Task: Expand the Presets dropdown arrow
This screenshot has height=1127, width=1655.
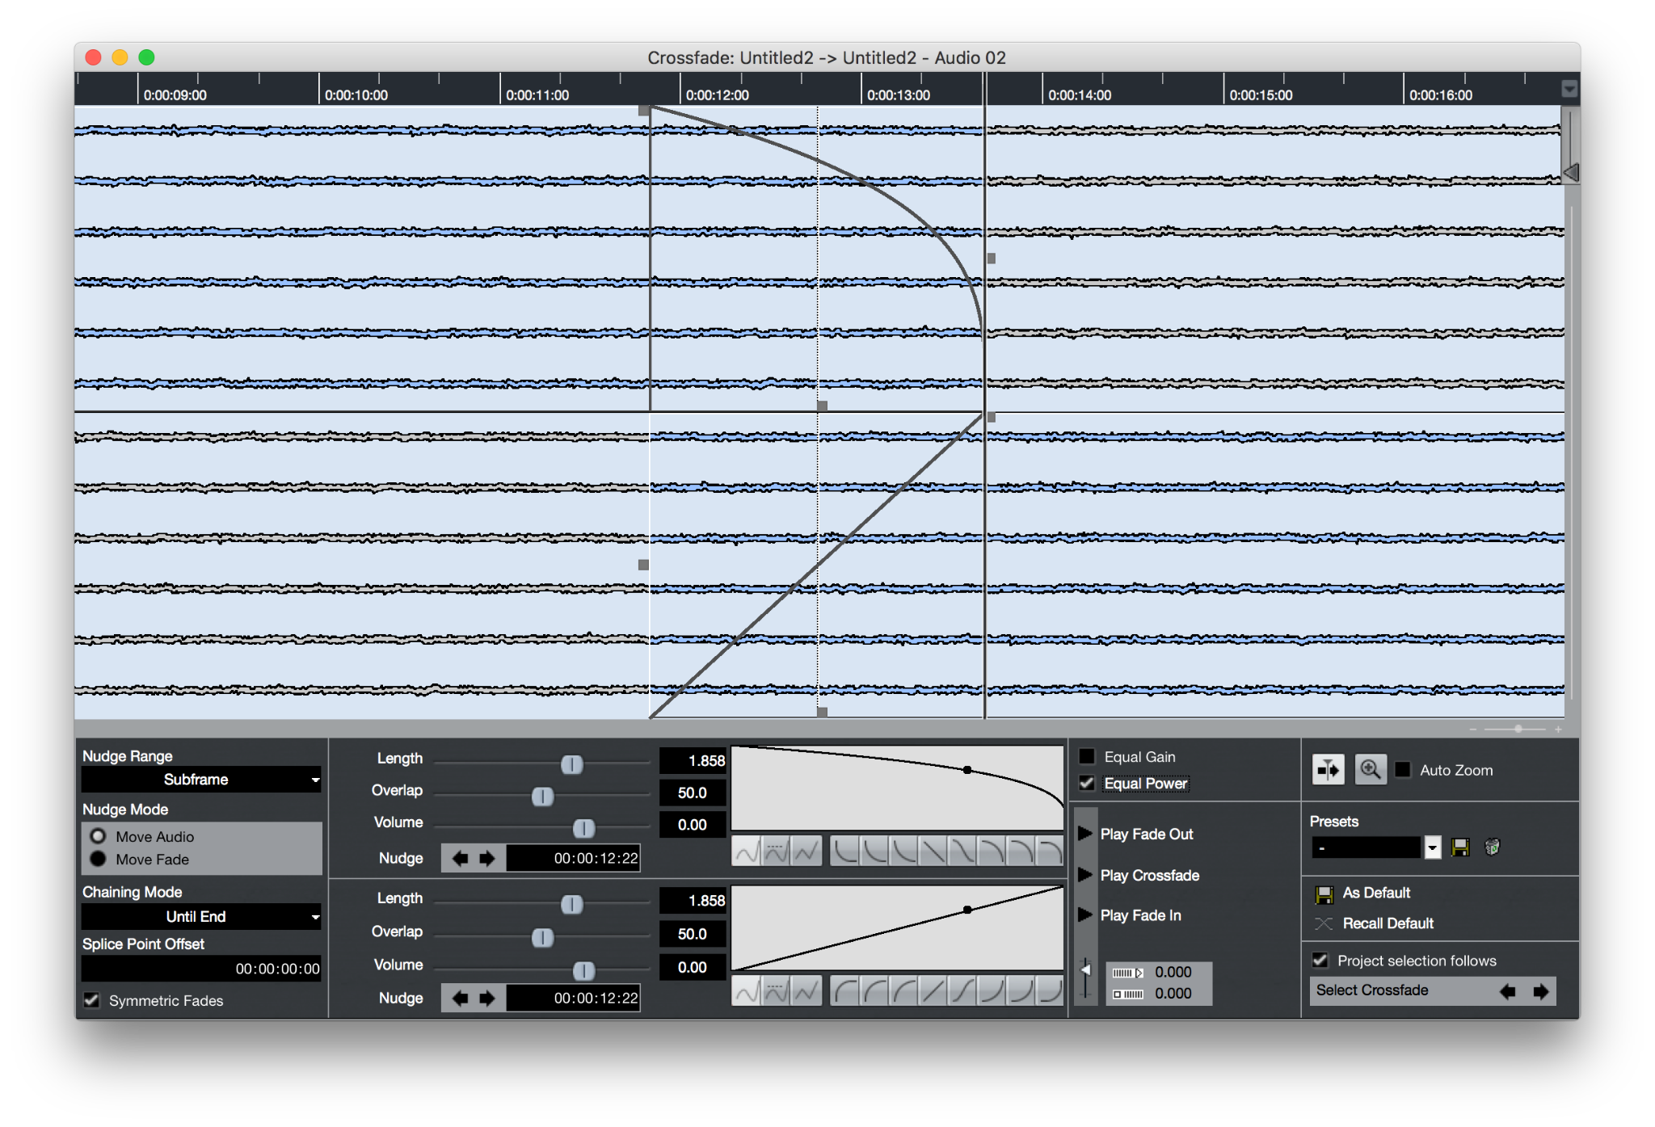Action: click(1432, 847)
